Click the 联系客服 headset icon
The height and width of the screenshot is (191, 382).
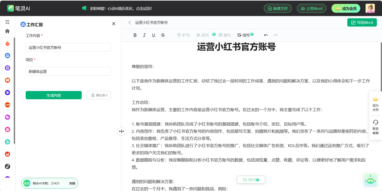375,122
